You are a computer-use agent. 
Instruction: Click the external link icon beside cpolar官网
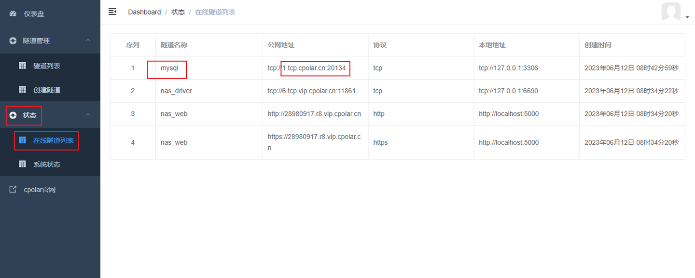click(13, 189)
